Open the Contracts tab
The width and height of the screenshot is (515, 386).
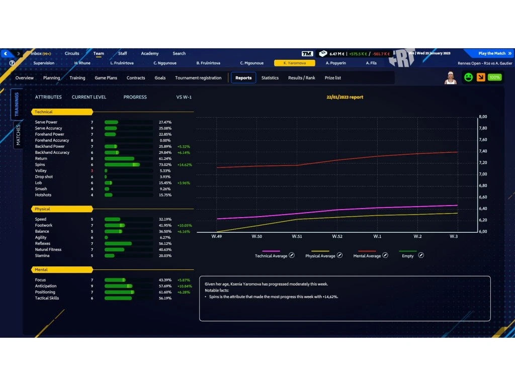[136, 78]
